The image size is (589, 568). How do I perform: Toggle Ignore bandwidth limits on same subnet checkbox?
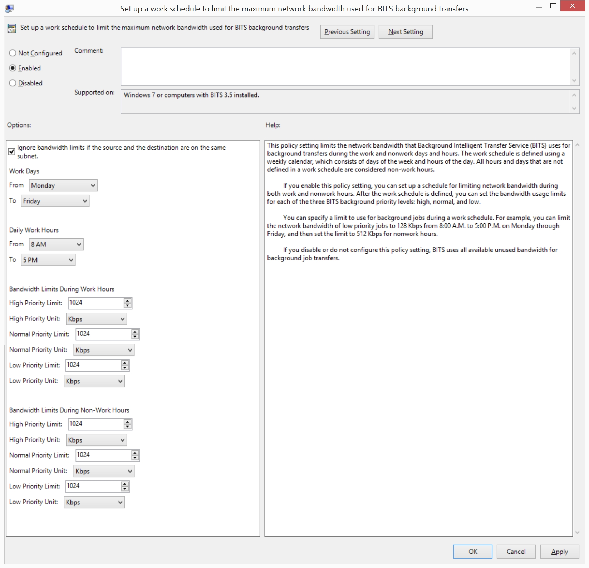[x=12, y=151]
